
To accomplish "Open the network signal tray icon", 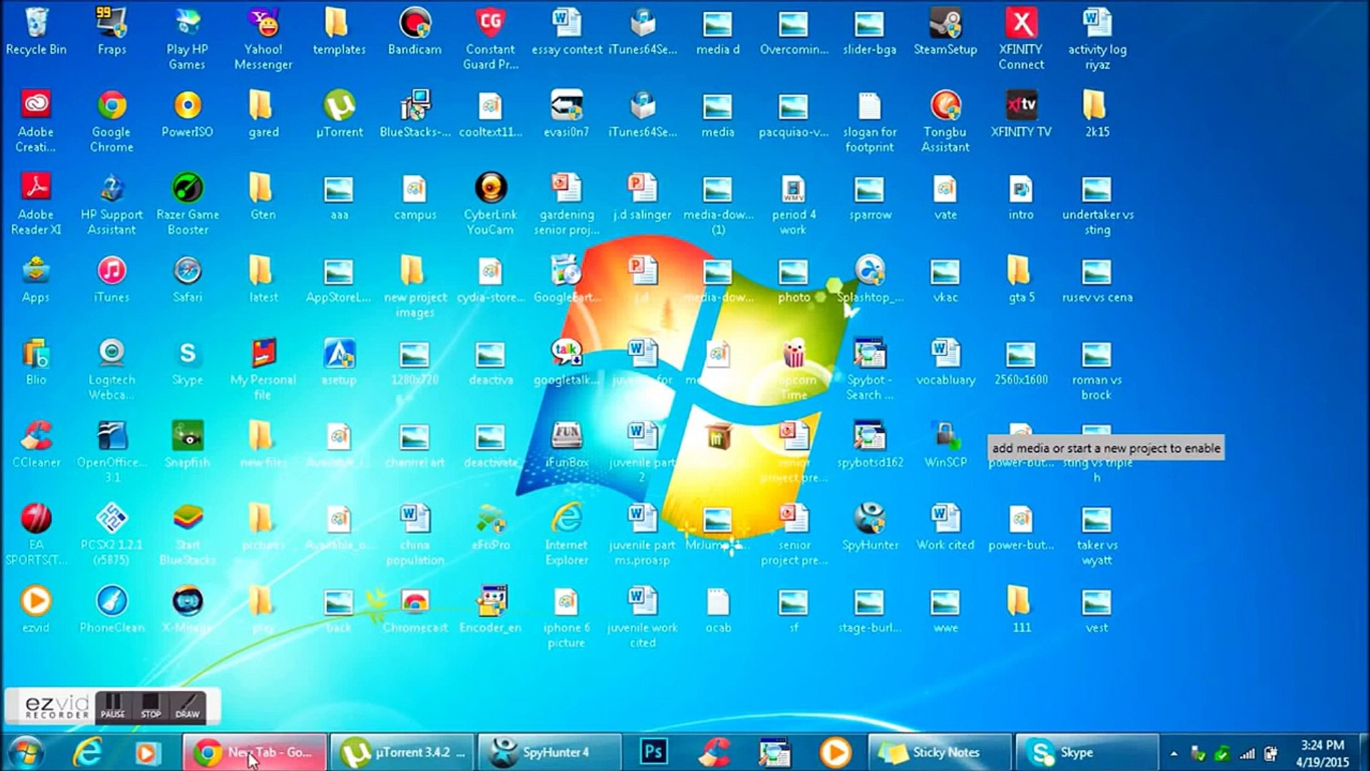I will pos(1247,753).
